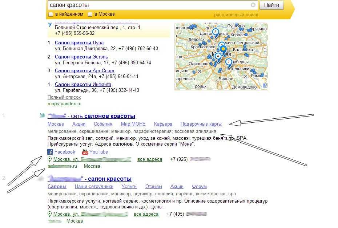Image resolution: width=338 pixels, height=228 pixels.
Task: Click the text 'ул. Большая Дмитровка, 22'
Action: (85, 48)
